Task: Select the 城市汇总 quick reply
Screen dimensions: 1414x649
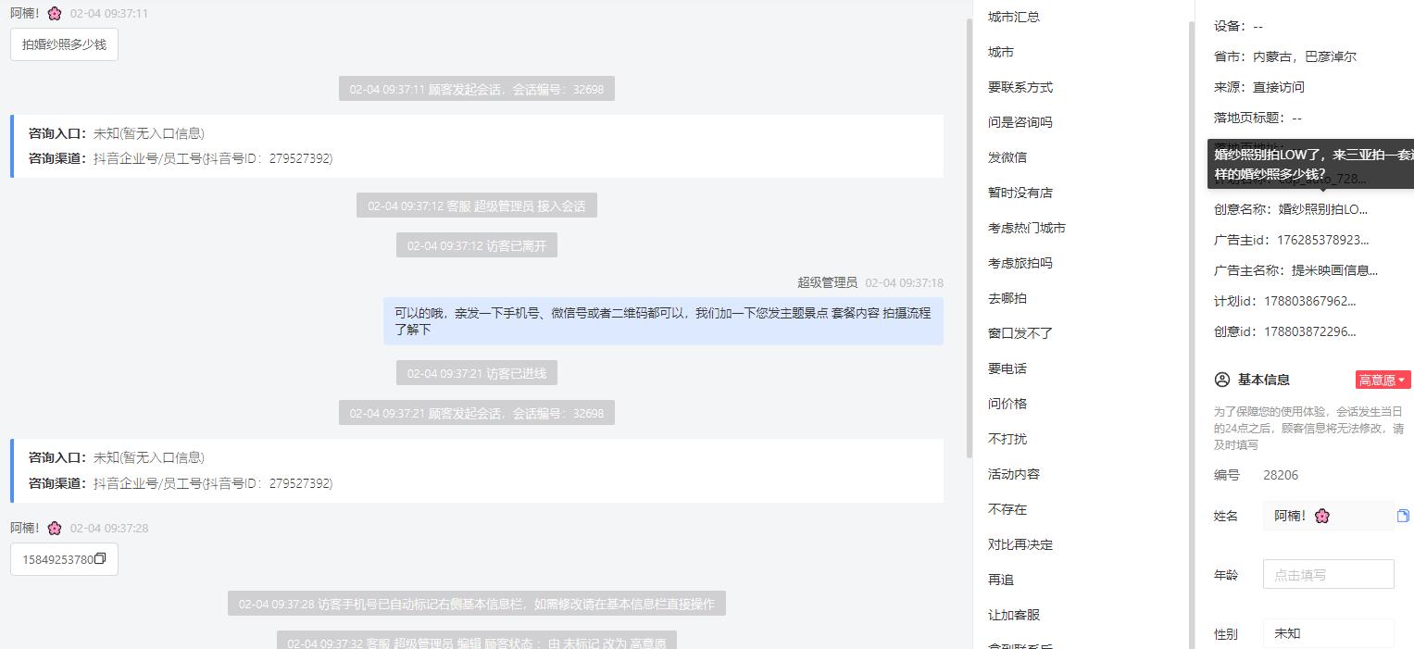Action: coord(1013,17)
